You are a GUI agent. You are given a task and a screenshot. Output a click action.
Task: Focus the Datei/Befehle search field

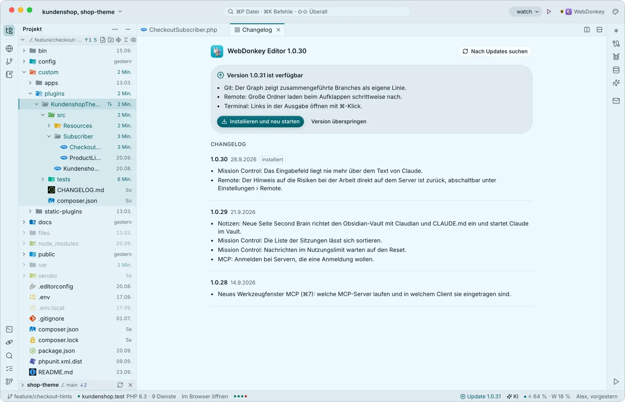(317, 12)
